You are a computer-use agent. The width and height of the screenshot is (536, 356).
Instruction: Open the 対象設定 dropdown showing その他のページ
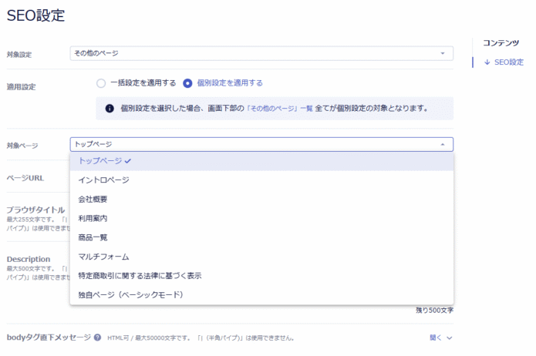(x=261, y=53)
